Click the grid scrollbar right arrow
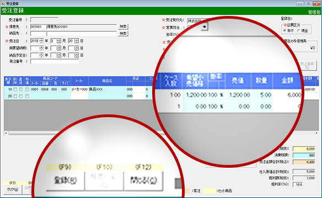 click(x=316, y=133)
